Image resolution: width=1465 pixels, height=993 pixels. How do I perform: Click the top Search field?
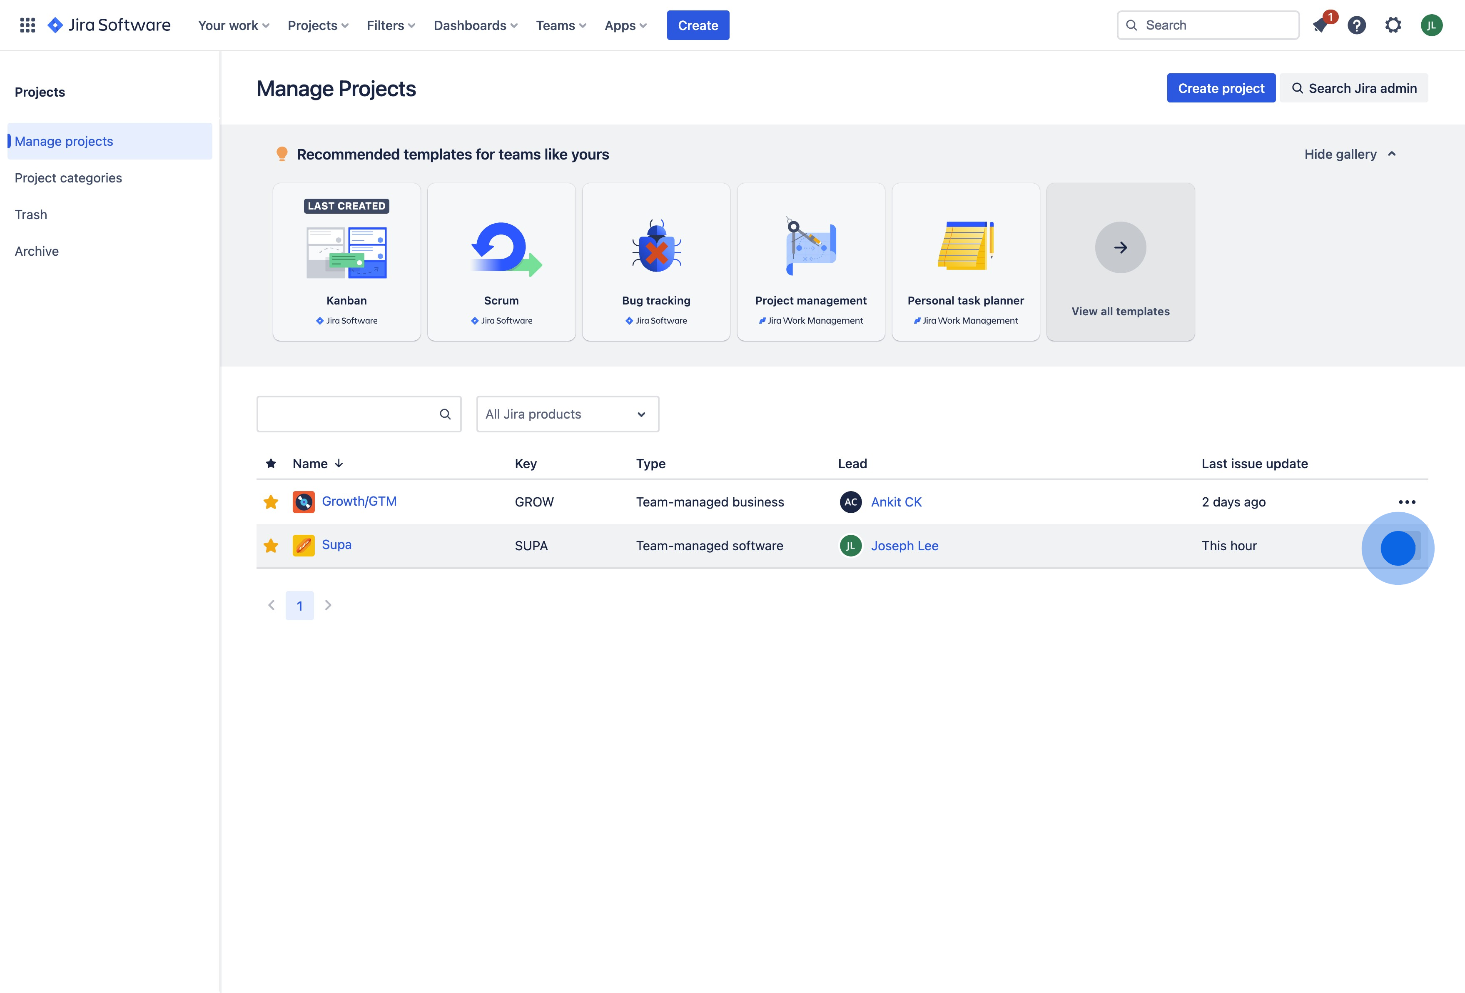[1208, 25]
